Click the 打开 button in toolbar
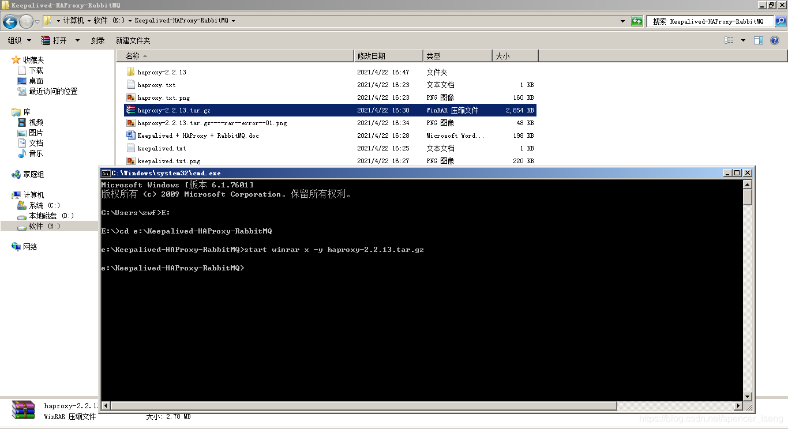The image size is (788, 429). click(x=54, y=40)
